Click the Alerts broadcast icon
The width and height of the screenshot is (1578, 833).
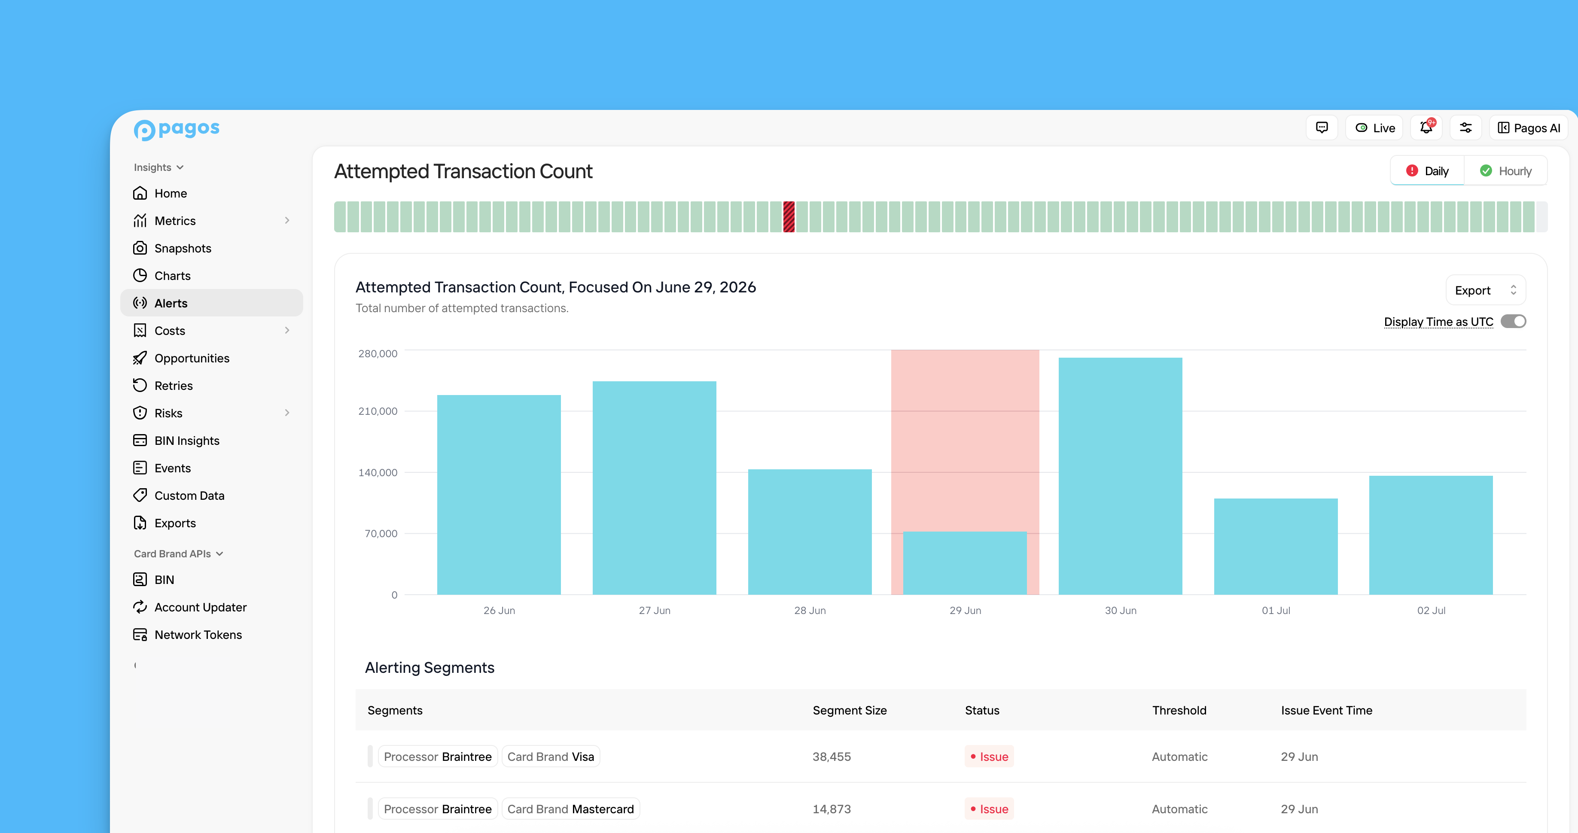pos(140,303)
